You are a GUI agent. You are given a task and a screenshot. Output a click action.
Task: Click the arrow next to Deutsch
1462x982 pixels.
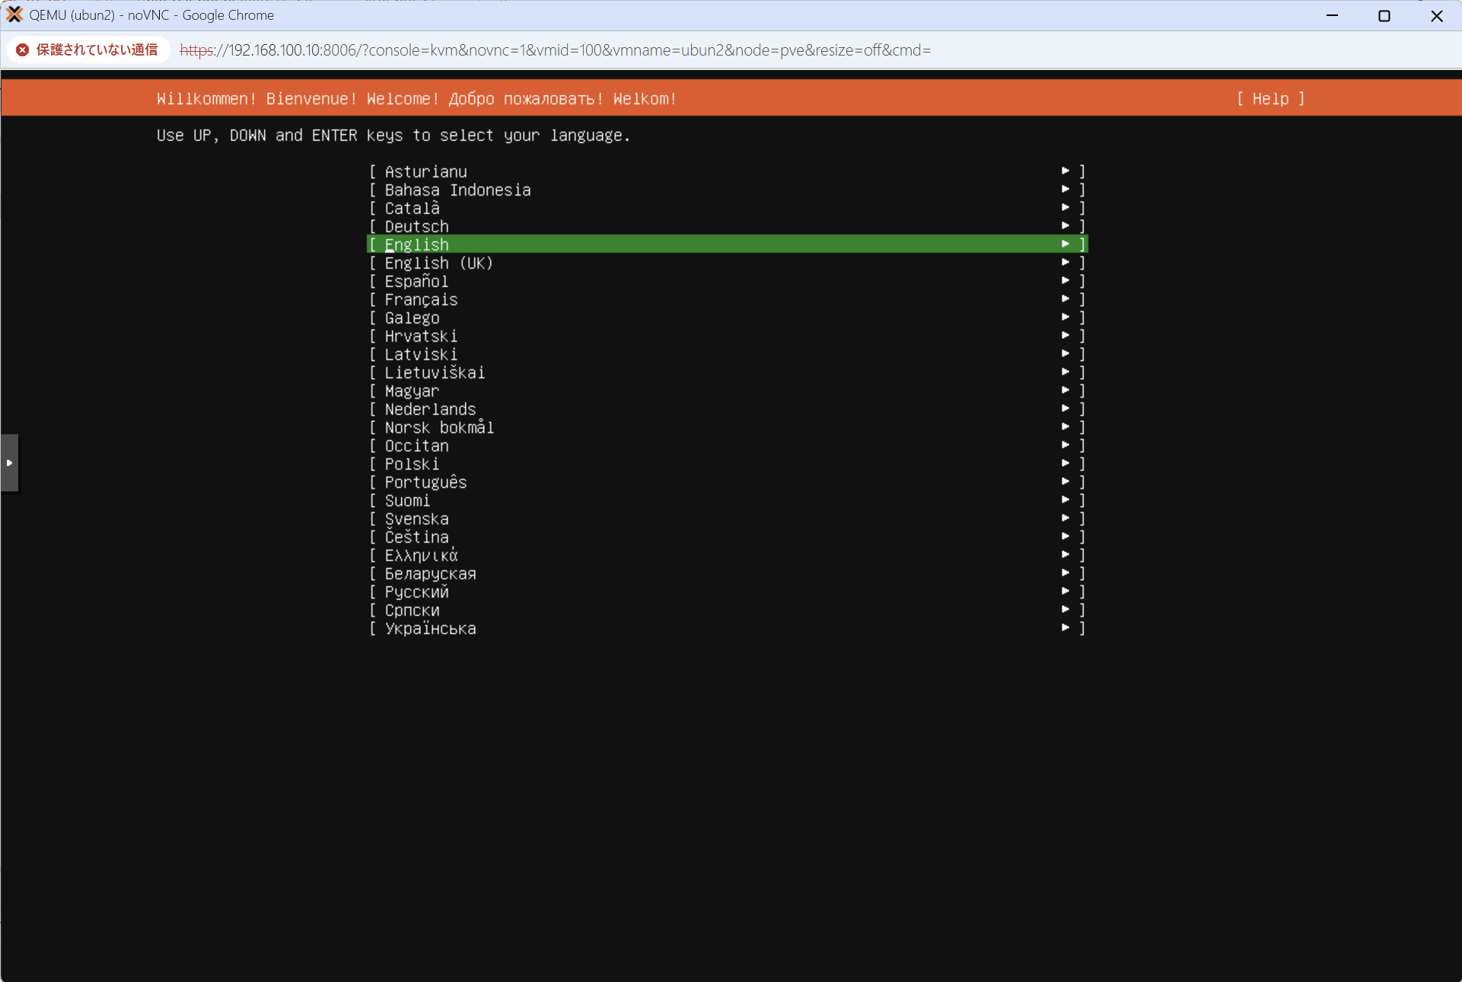coord(1065,226)
